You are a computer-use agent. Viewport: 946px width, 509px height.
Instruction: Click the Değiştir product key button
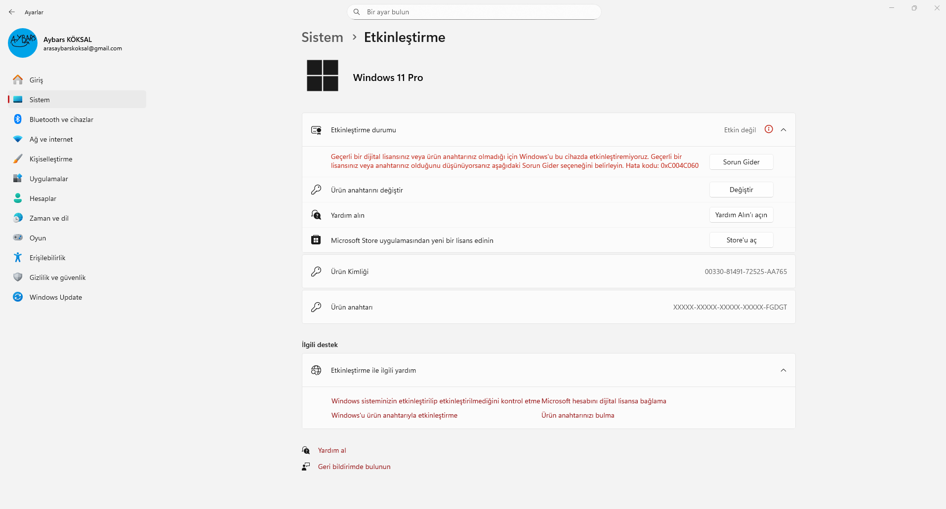click(x=741, y=190)
